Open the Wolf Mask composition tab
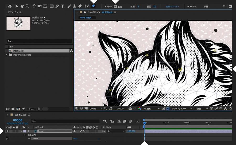Screen dimensions: 236x145 click(x=107, y=12)
